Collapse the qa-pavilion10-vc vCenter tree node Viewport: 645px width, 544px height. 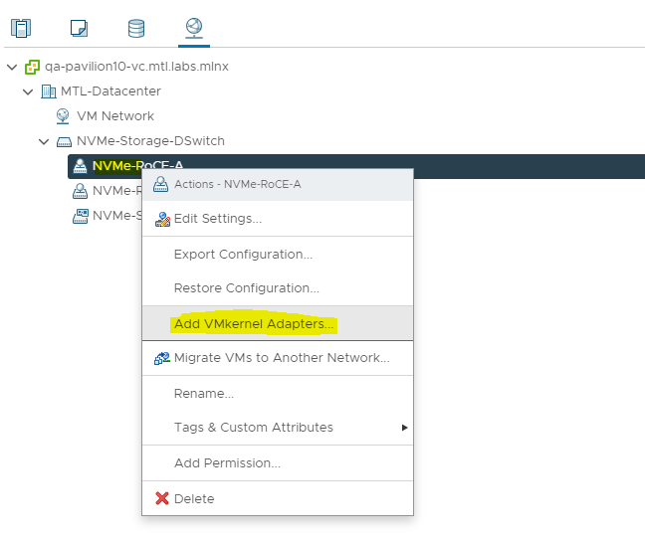(x=12, y=67)
